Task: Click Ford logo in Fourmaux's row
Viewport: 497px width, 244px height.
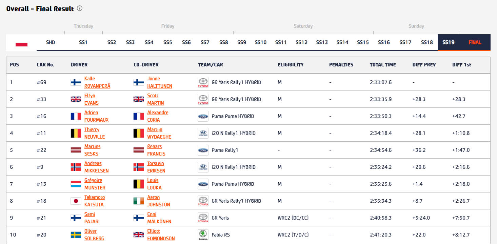Action: coord(203,116)
